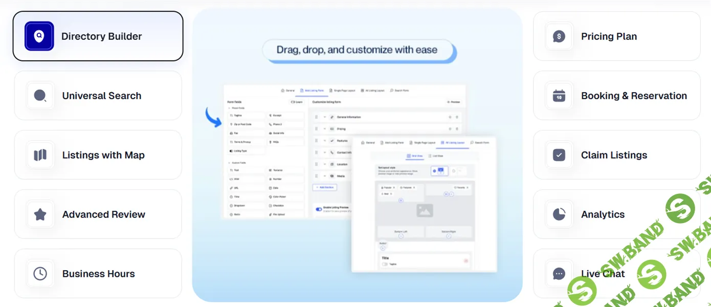The width and height of the screenshot is (711, 307).
Task: Toggle Enable Listing Preview switch
Action: coord(319,209)
